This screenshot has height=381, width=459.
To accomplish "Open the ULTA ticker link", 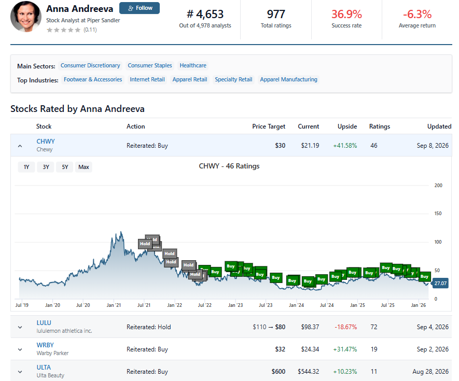I will pos(44,367).
